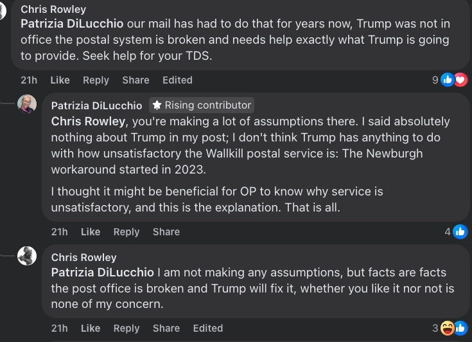This screenshot has width=472, height=342.
Task: Click the thumbs-up reaction on the last comment
Action: click(460, 328)
